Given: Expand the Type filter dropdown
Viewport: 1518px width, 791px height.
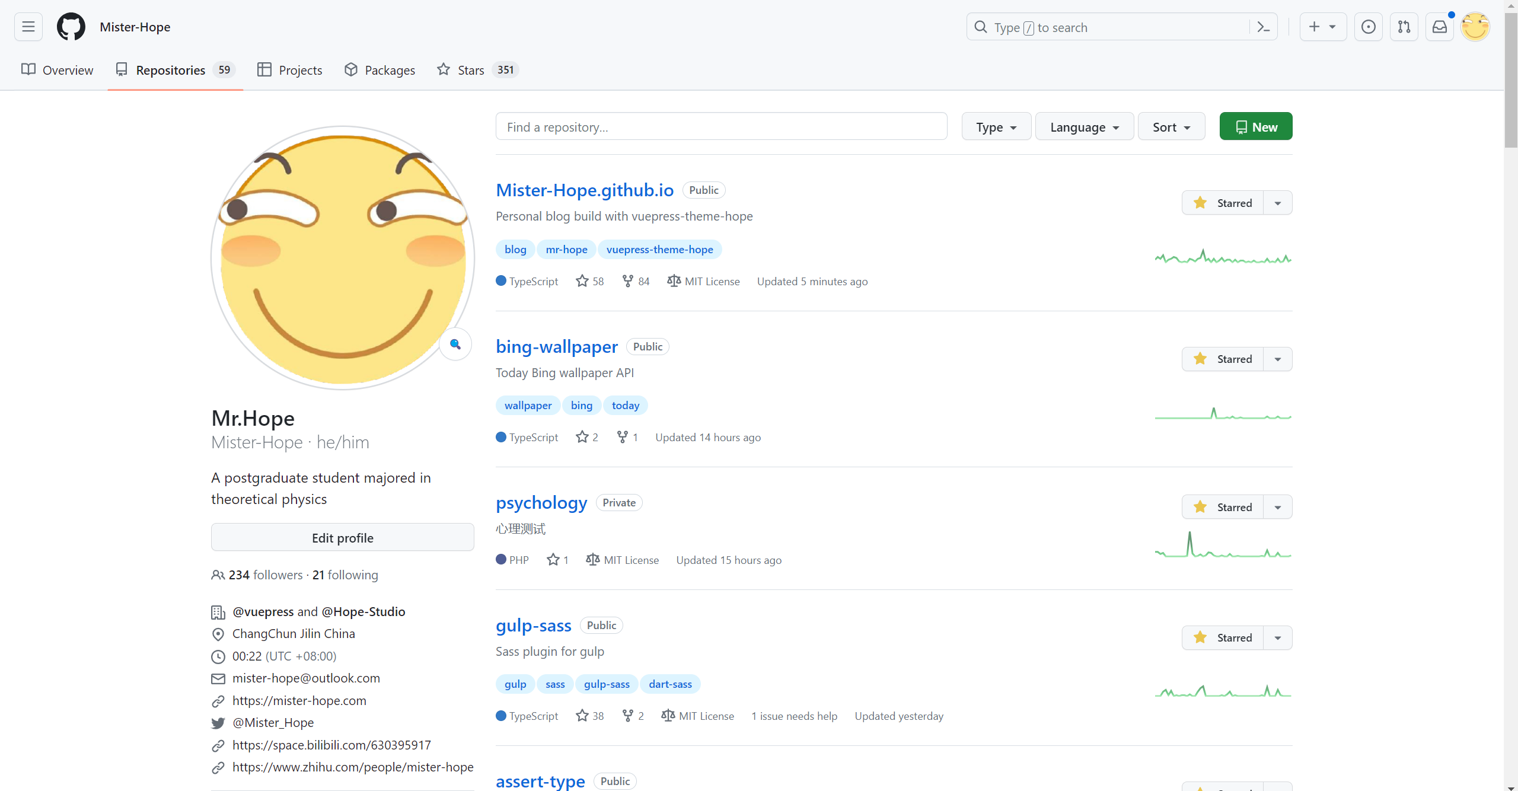Looking at the screenshot, I should pyautogui.click(x=996, y=127).
